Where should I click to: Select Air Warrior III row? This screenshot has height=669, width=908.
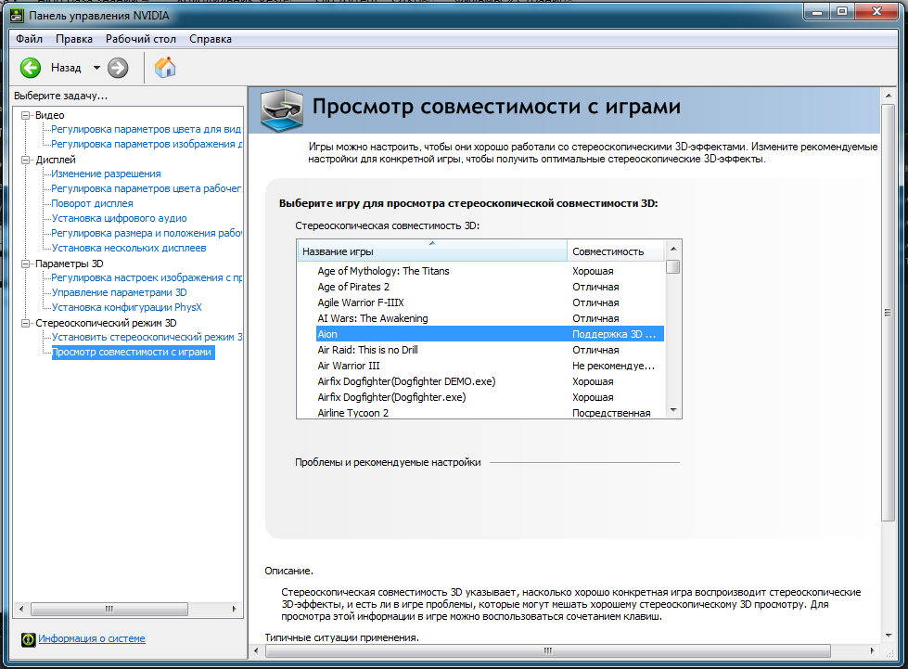coord(480,366)
